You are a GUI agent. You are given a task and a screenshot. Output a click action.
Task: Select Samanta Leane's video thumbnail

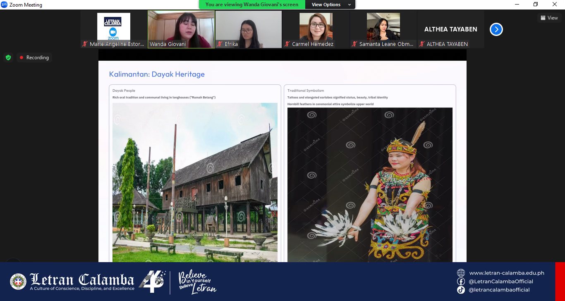[383, 27]
